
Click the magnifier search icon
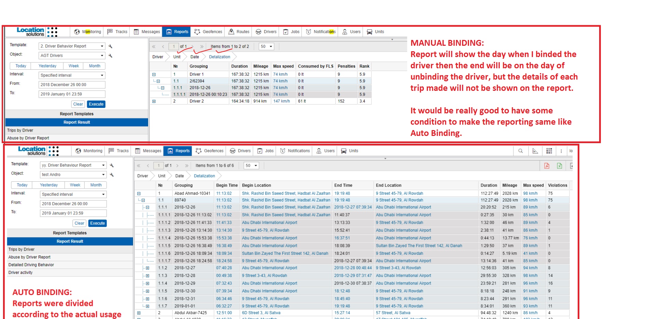[x=521, y=151]
